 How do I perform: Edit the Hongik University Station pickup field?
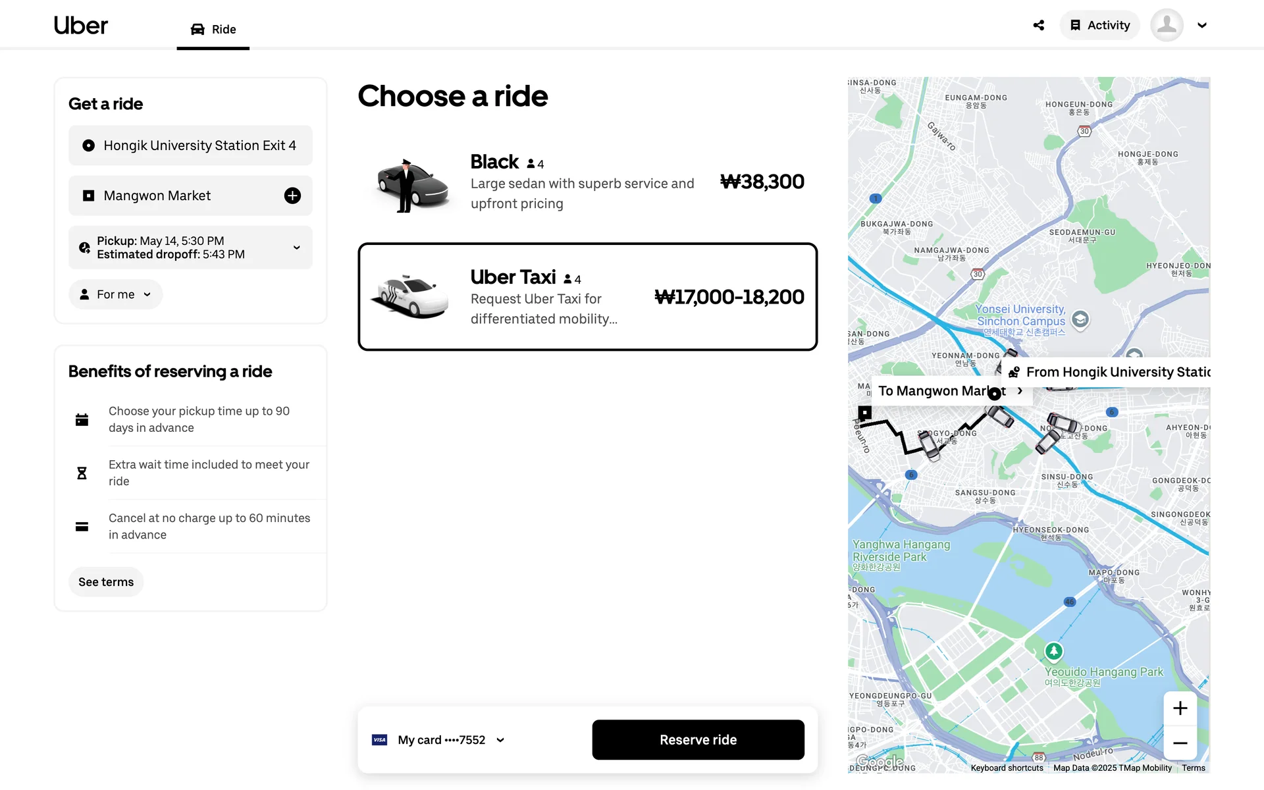pos(190,145)
